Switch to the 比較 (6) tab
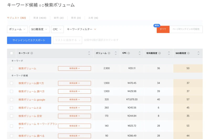 pyautogui.click(x=93, y=18)
